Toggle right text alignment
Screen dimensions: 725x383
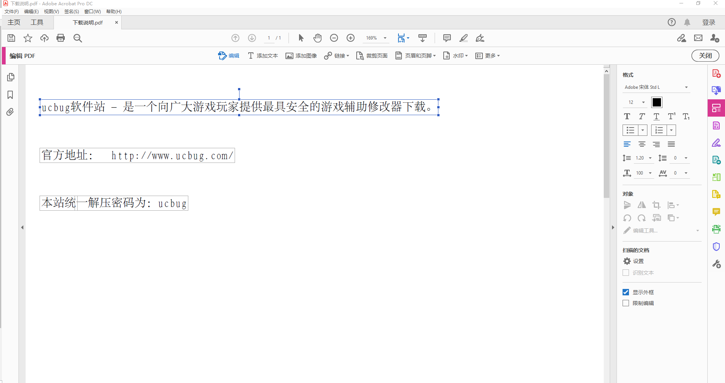656,144
